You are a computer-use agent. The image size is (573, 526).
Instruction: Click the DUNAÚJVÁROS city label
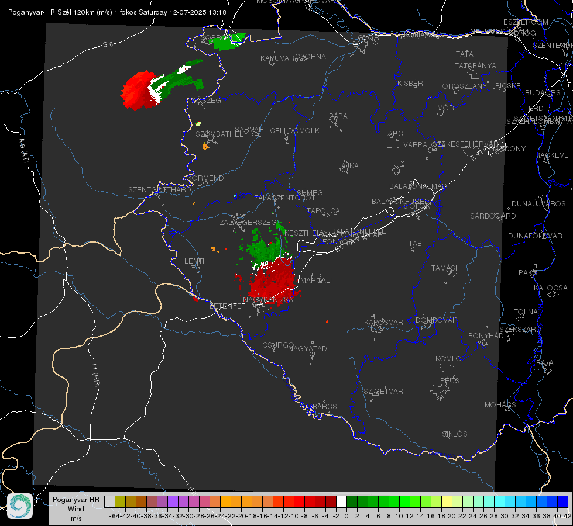[538, 204]
